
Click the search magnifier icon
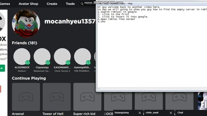click(x=82, y=4)
